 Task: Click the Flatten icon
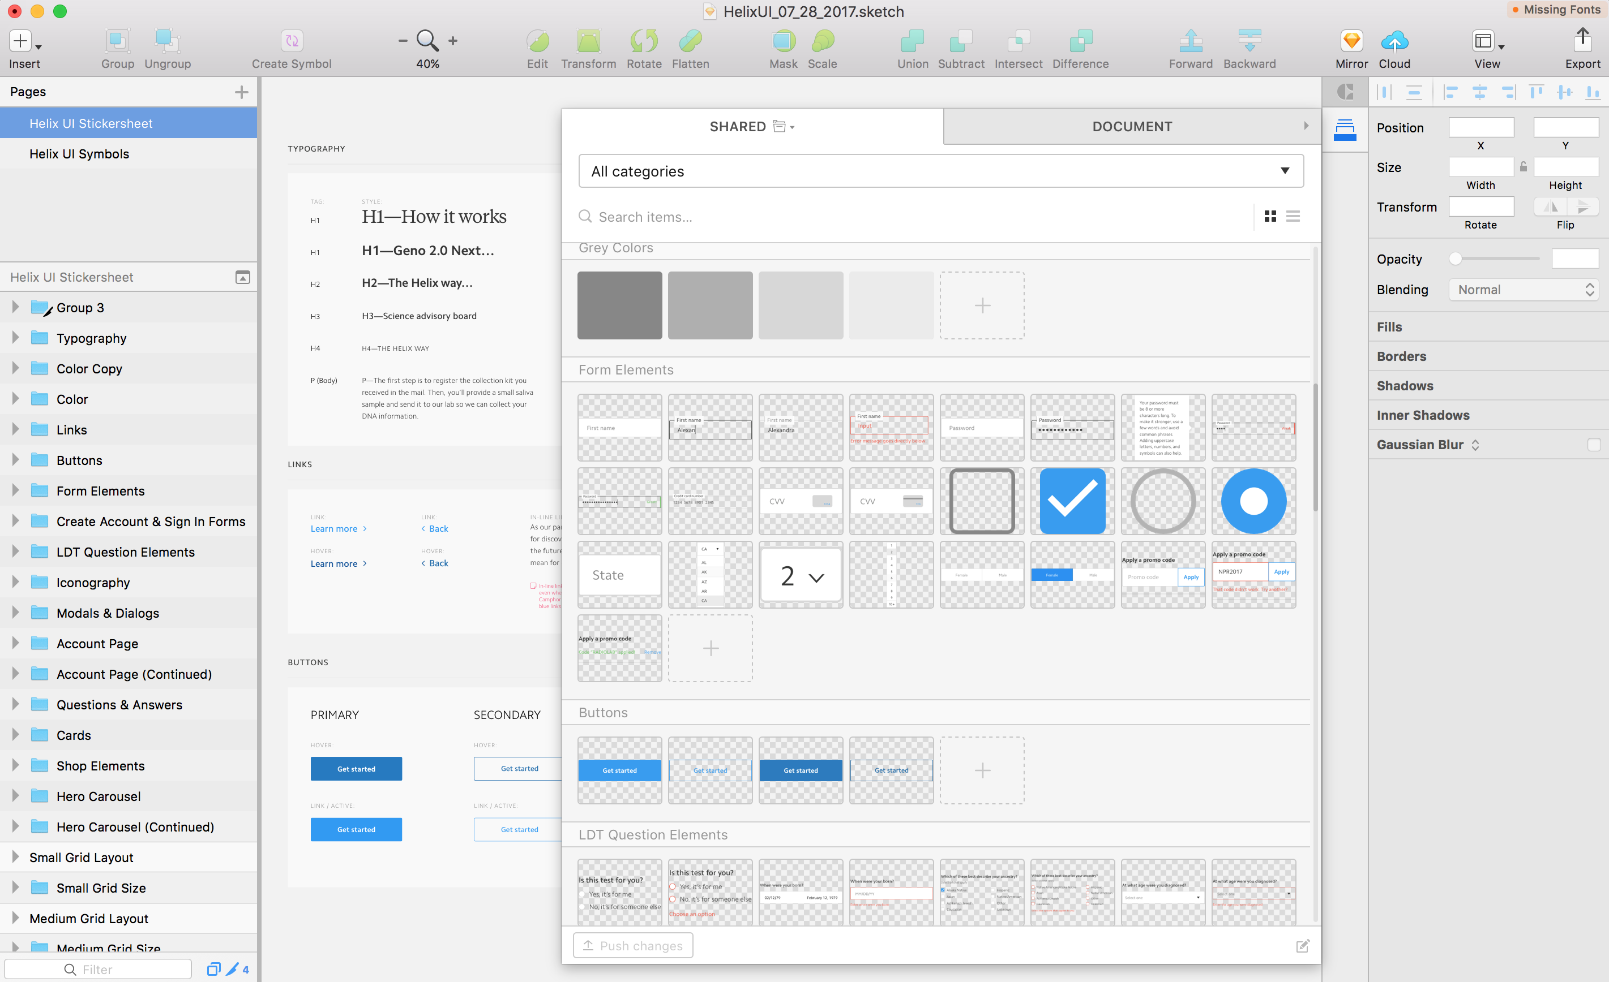tap(690, 41)
